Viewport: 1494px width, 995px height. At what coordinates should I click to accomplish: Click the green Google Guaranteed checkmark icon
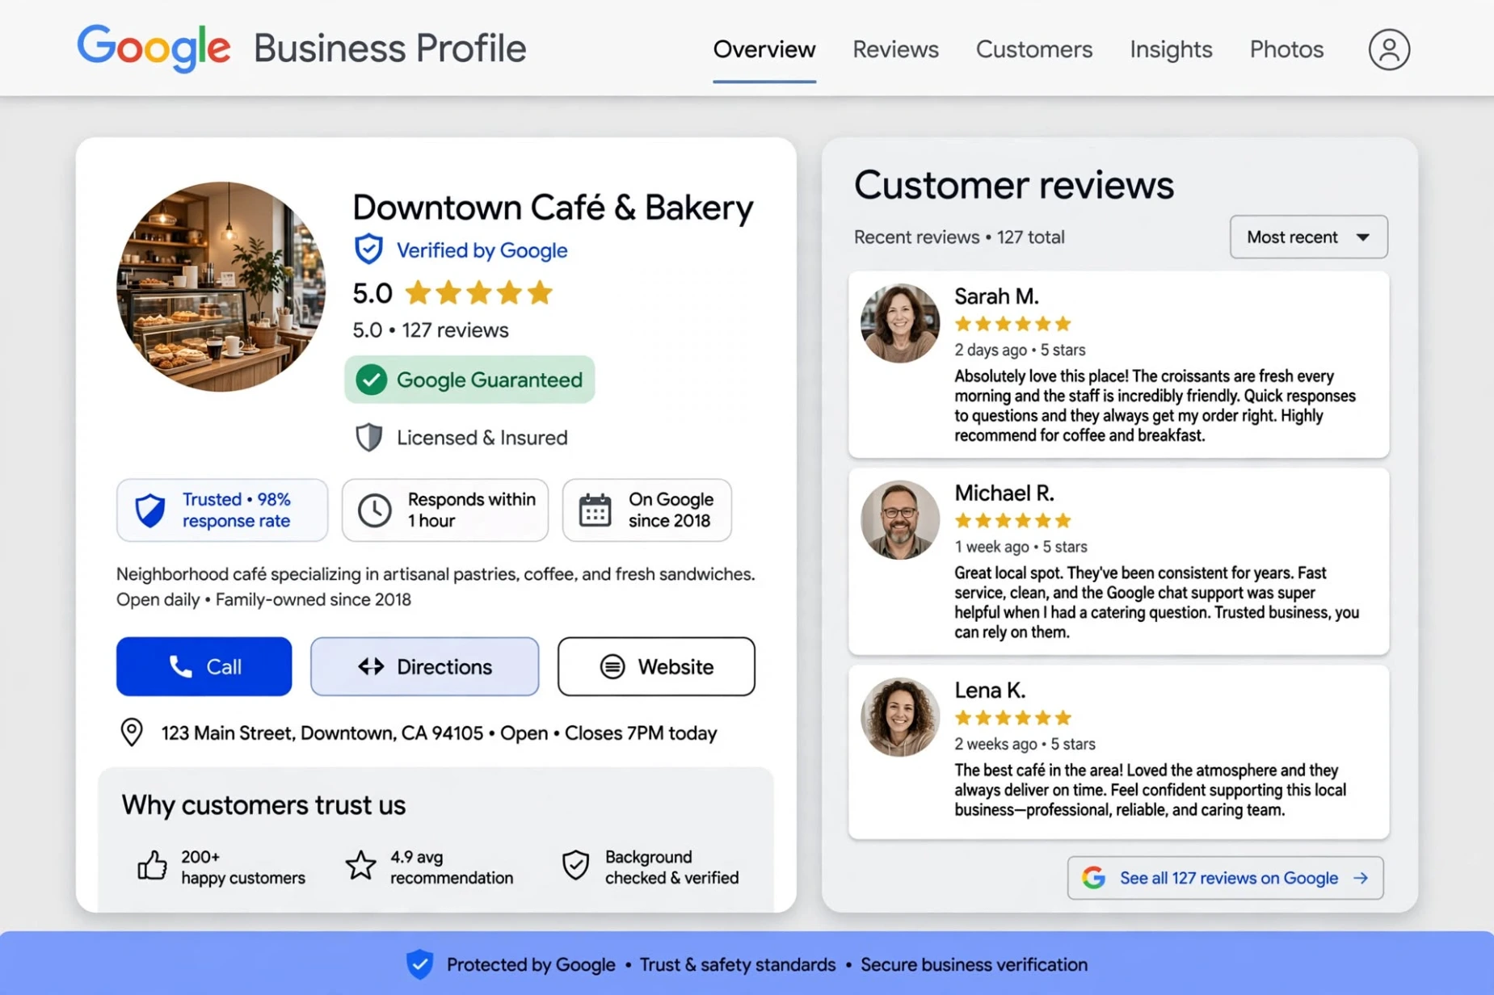(372, 380)
